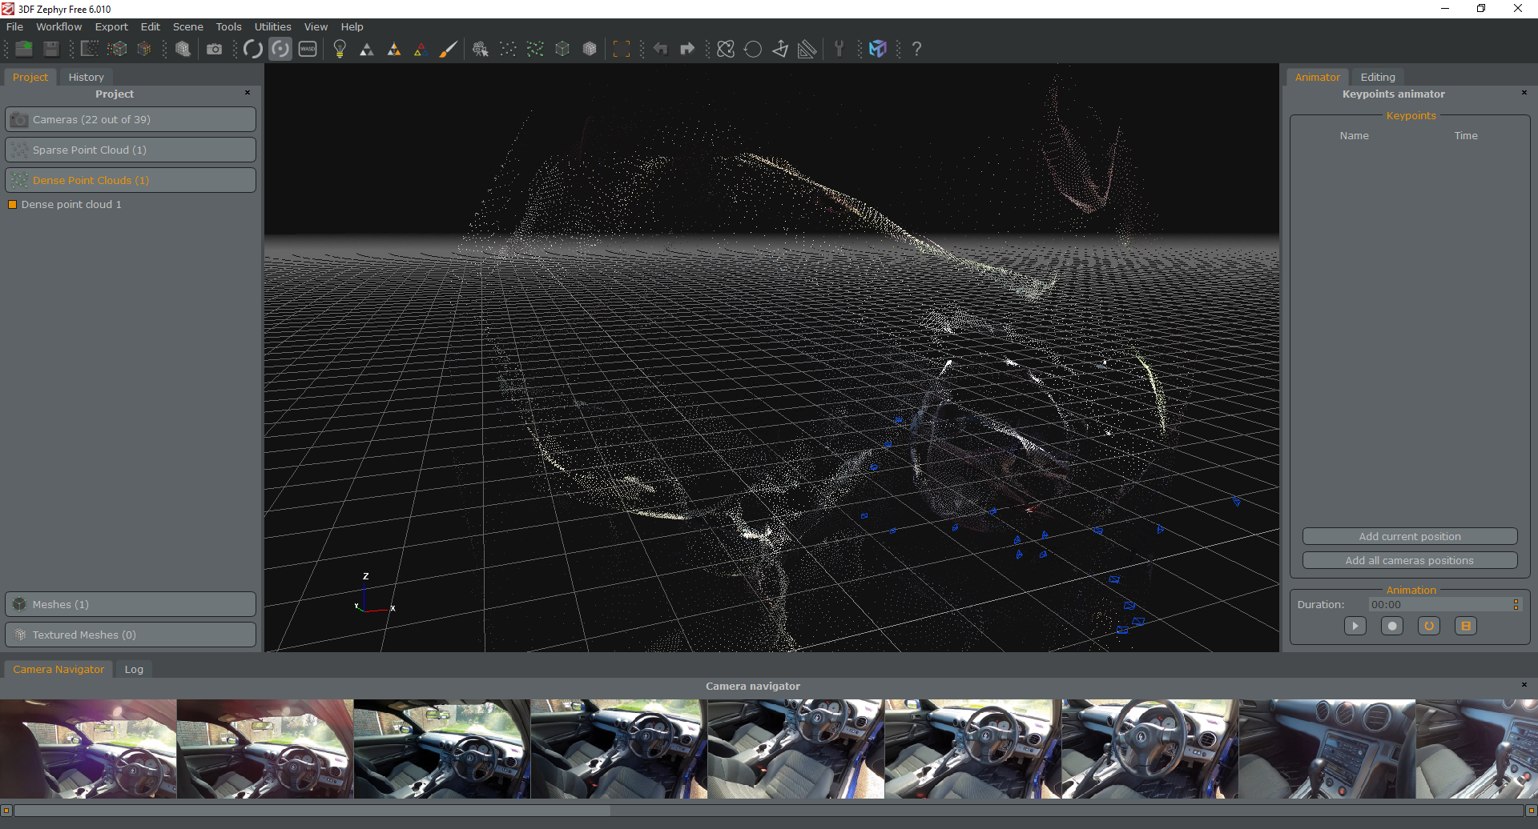
Task: Toggle Dense point cloud 1 visibility box
Action: [x=12, y=205]
